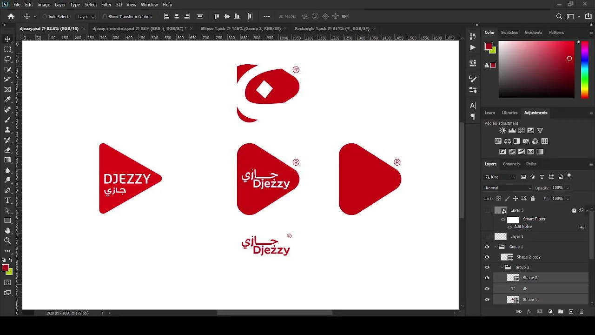Click the Add layer style fx icon
This screenshot has height=335, width=595.
click(x=529, y=312)
